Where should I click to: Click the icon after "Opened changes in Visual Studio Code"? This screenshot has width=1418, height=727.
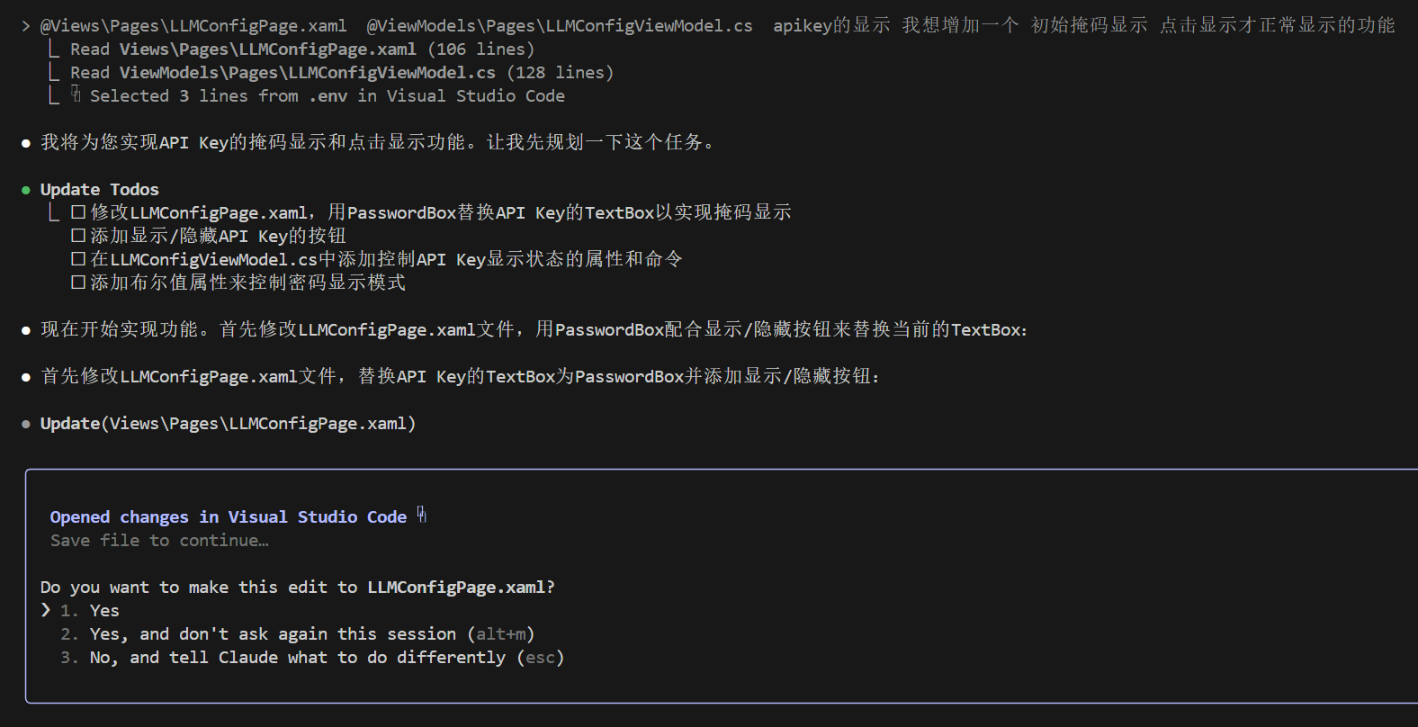(422, 516)
